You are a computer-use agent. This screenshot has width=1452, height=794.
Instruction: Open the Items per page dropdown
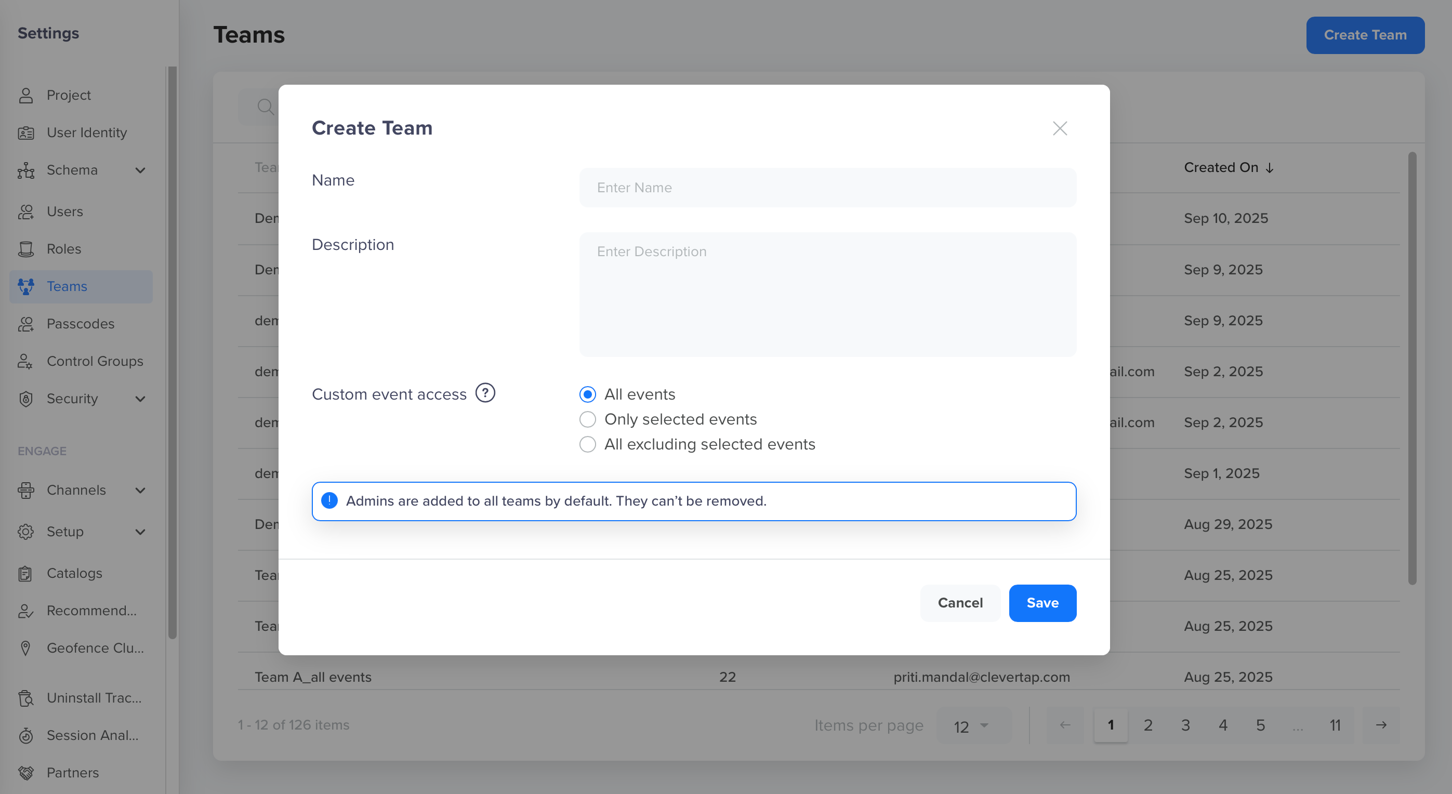point(974,725)
